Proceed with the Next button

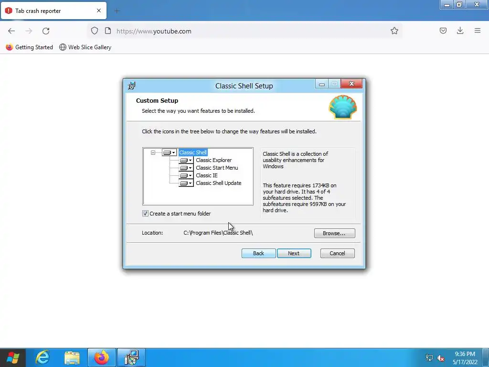[x=294, y=253]
